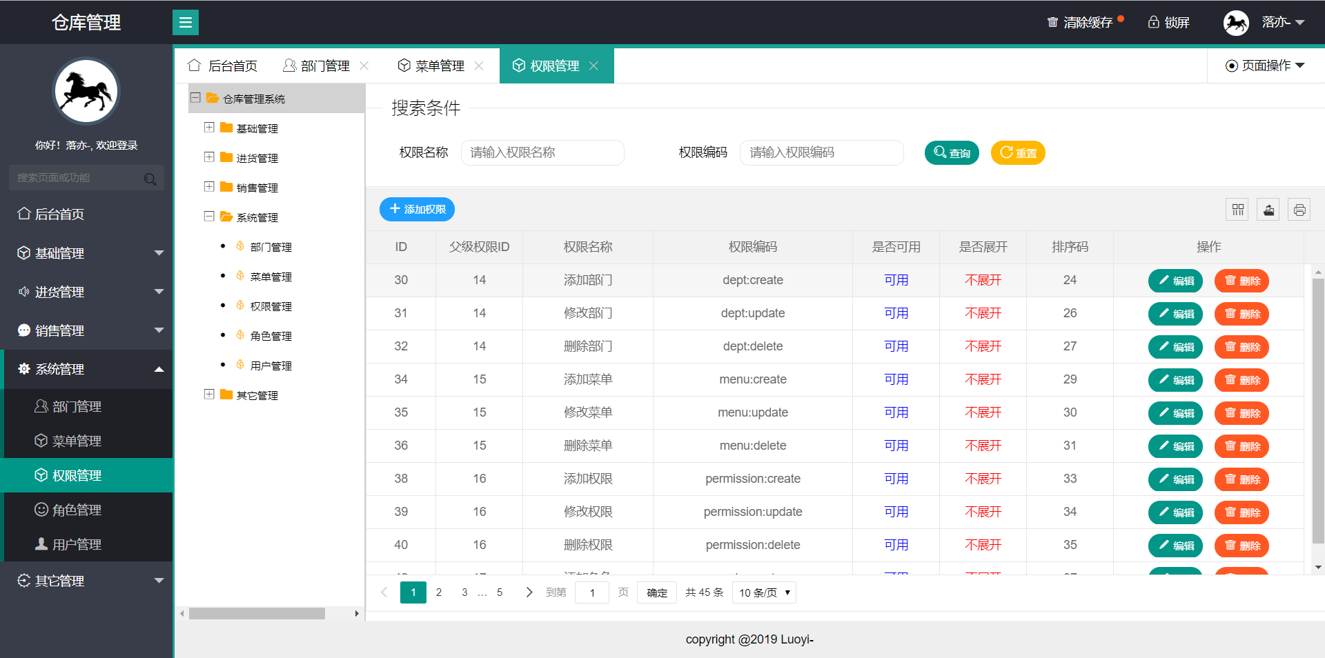Go to the next page arrow
This screenshot has width=1325, height=658.
click(529, 592)
